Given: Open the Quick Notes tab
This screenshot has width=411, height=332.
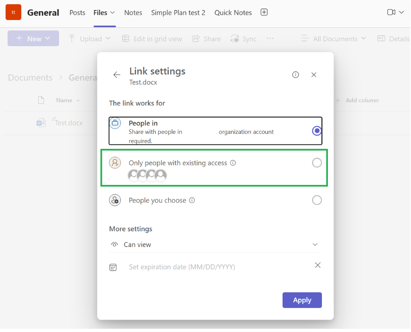Looking at the screenshot, I should [233, 12].
